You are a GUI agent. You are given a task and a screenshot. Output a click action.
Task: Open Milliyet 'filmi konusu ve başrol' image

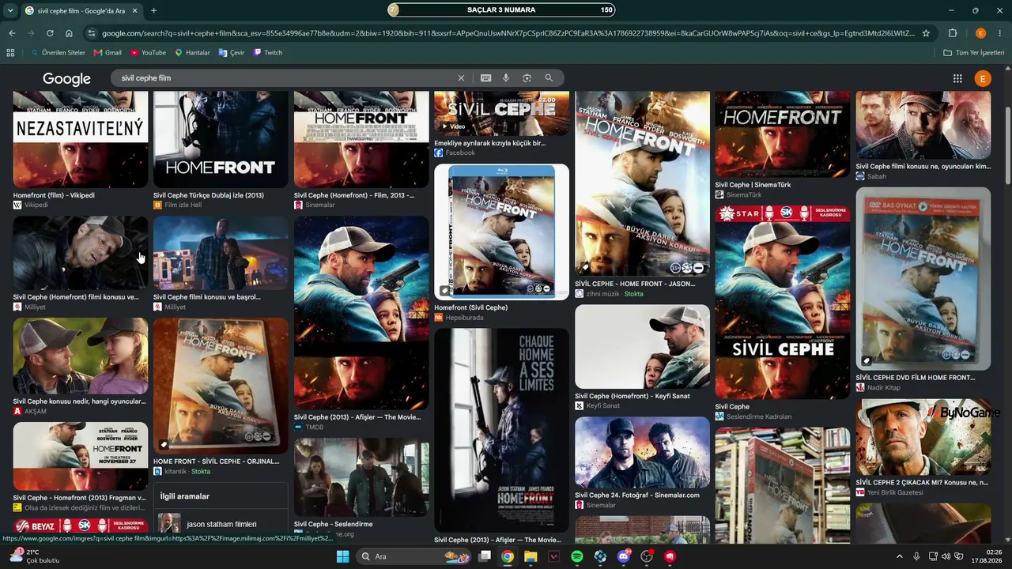tap(221, 253)
